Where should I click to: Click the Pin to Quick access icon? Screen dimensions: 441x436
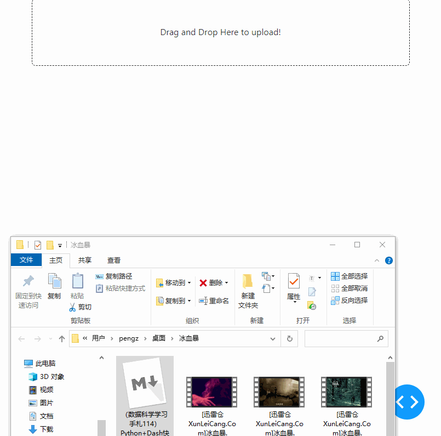pos(28,281)
